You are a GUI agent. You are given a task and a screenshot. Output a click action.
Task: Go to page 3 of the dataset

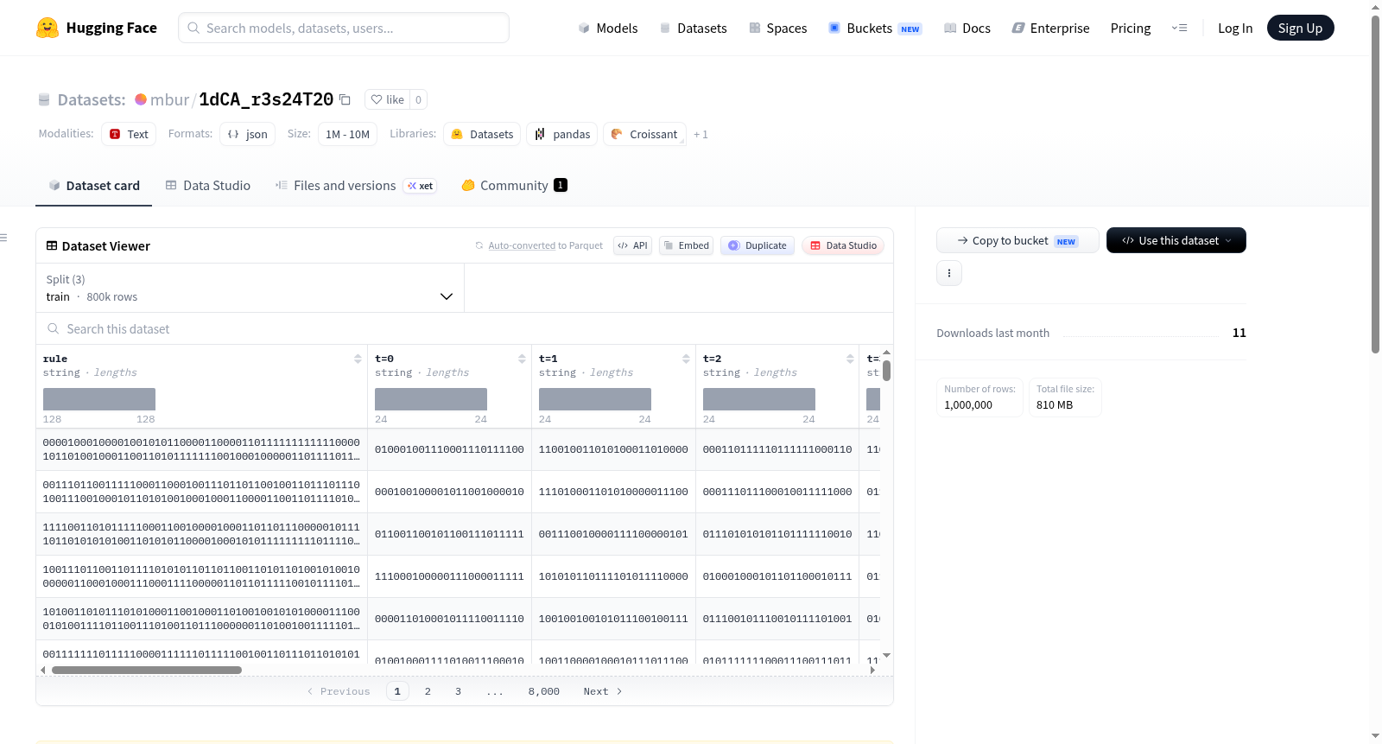(458, 691)
